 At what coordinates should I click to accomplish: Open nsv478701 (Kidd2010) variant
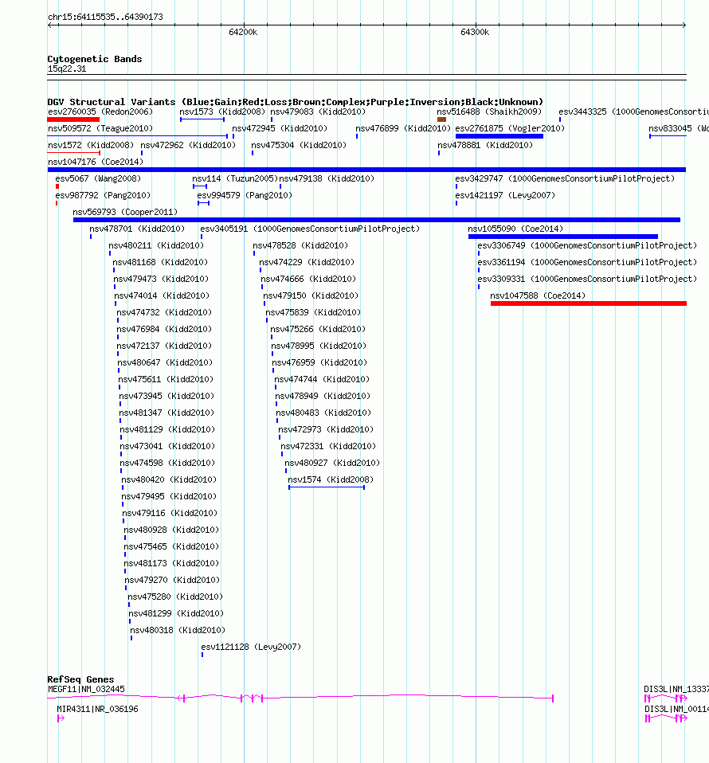(137, 229)
